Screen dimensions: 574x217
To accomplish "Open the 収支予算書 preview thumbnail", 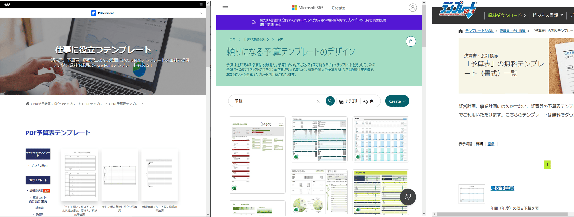I will (472, 194).
